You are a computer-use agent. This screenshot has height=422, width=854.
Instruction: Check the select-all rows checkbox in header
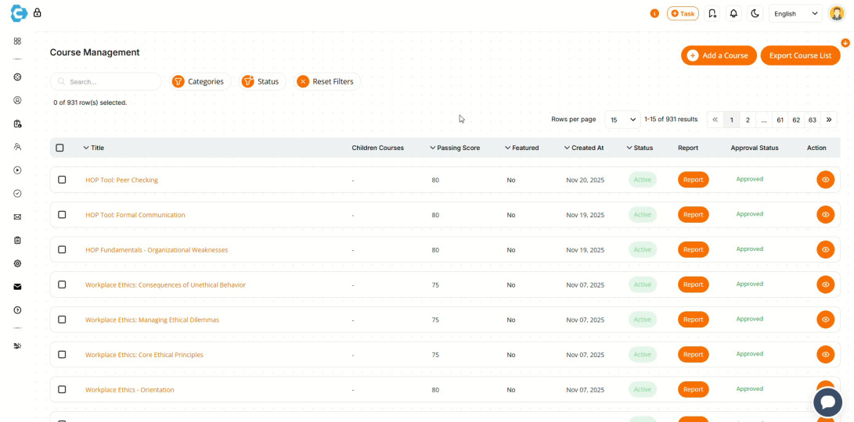coord(60,148)
